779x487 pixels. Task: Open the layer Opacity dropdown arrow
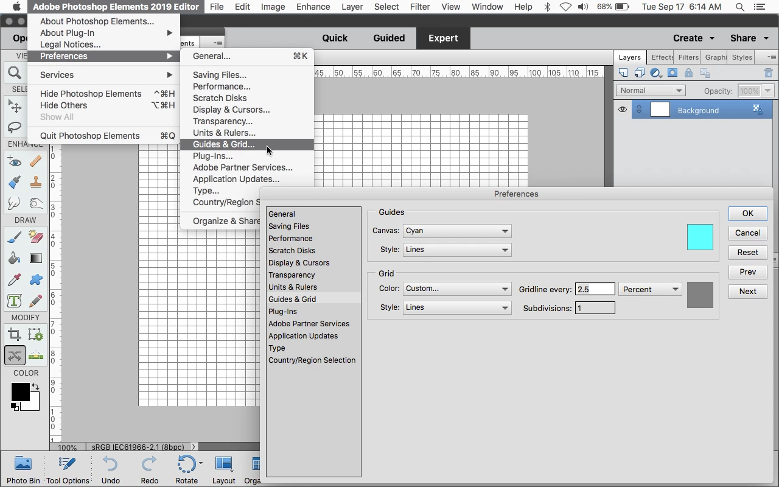[x=767, y=91]
